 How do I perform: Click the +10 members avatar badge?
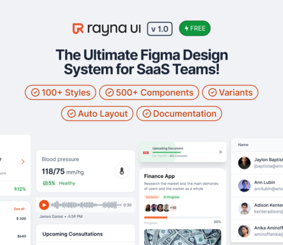pos(173,208)
